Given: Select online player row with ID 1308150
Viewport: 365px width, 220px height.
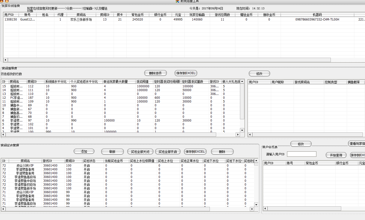Looking at the screenshot, I should coord(11,19).
